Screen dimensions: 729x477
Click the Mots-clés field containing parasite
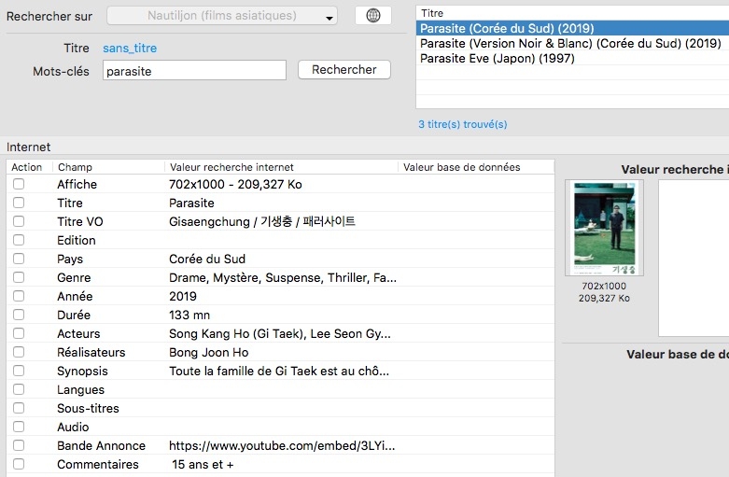point(194,71)
